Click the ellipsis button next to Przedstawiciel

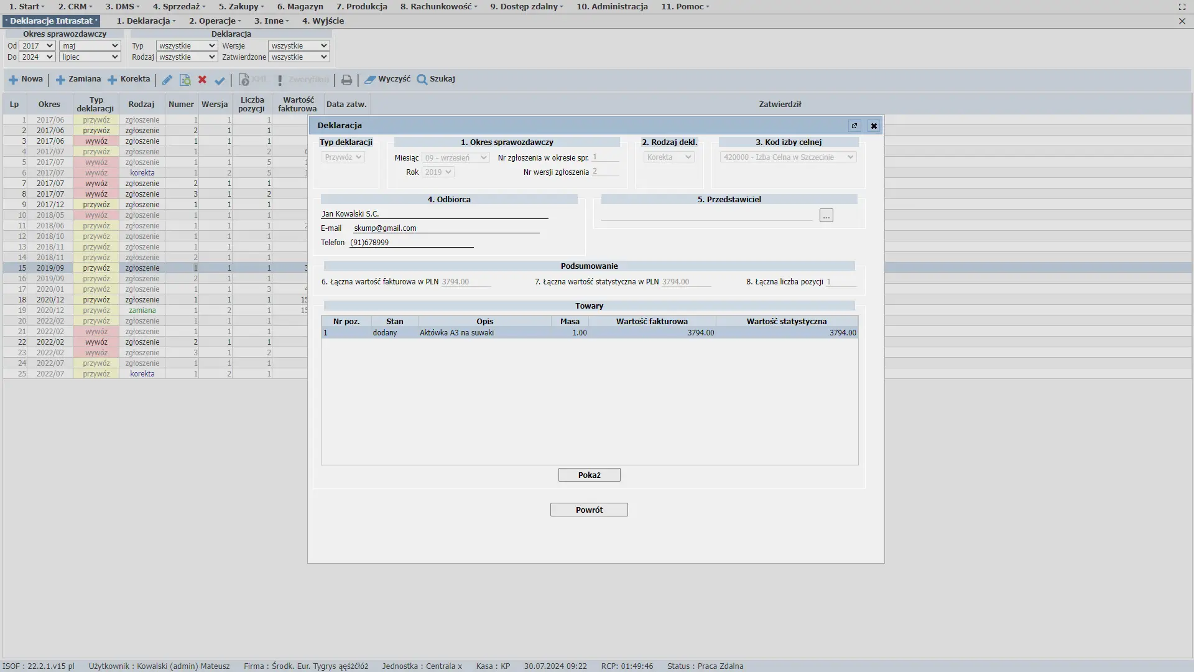pos(826,216)
